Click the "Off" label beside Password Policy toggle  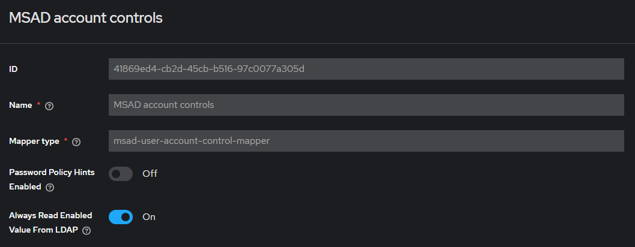pos(150,174)
